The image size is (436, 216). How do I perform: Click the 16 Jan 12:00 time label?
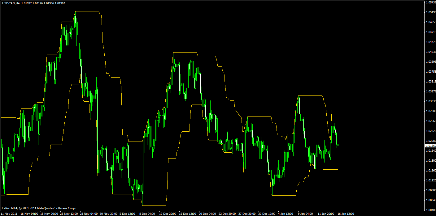(x=347, y=214)
